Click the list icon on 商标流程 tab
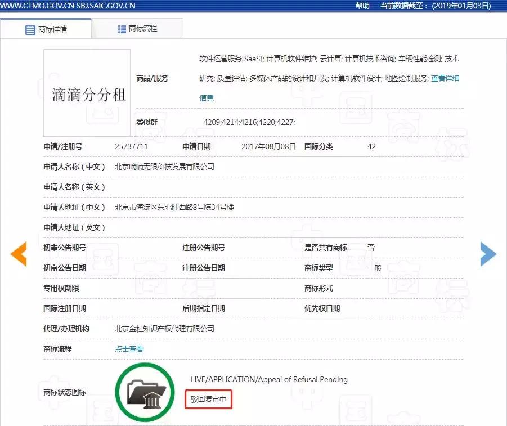The width and height of the screenshot is (507, 426). point(120,28)
